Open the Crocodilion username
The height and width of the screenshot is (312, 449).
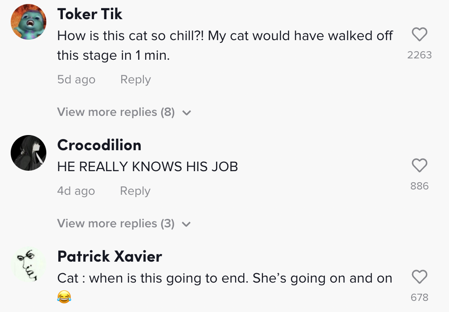click(x=99, y=145)
